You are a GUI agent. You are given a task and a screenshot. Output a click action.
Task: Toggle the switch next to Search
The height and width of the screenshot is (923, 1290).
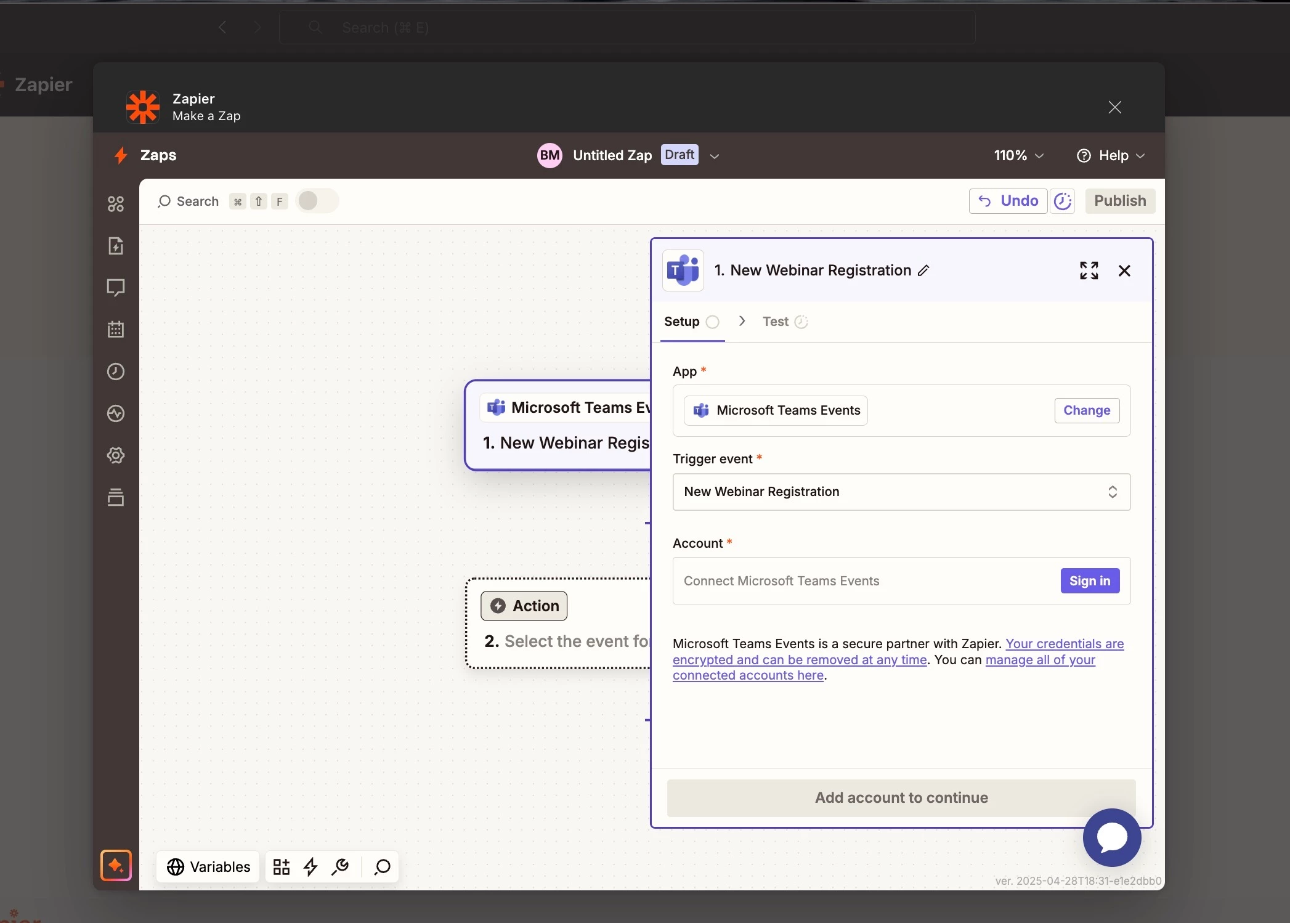[x=317, y=201]
